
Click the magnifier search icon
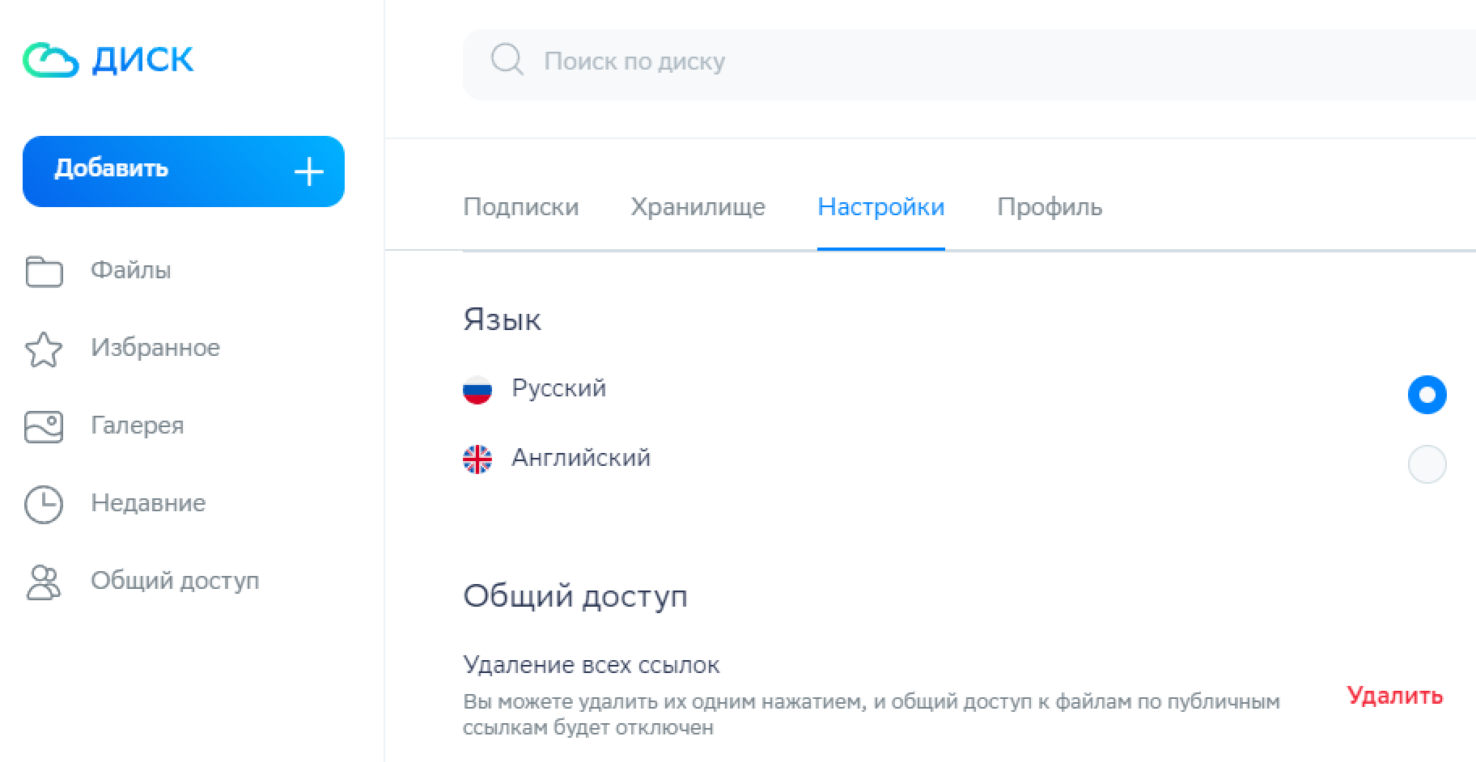[x=507, y=61]
